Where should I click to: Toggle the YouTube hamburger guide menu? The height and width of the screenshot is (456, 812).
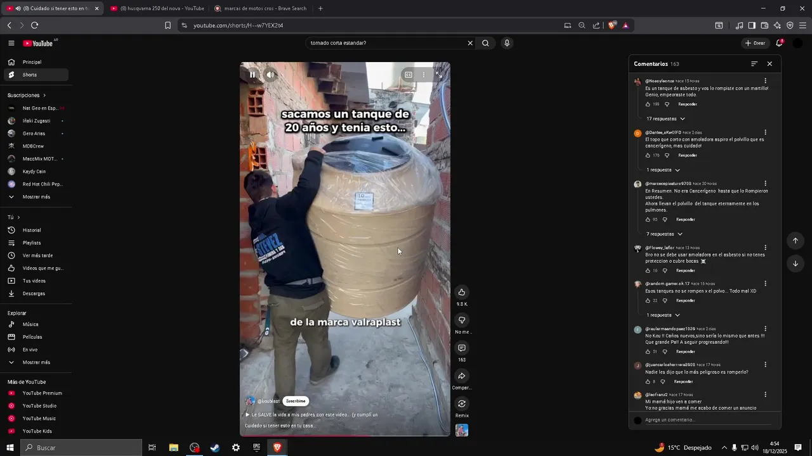pos(11,43)
